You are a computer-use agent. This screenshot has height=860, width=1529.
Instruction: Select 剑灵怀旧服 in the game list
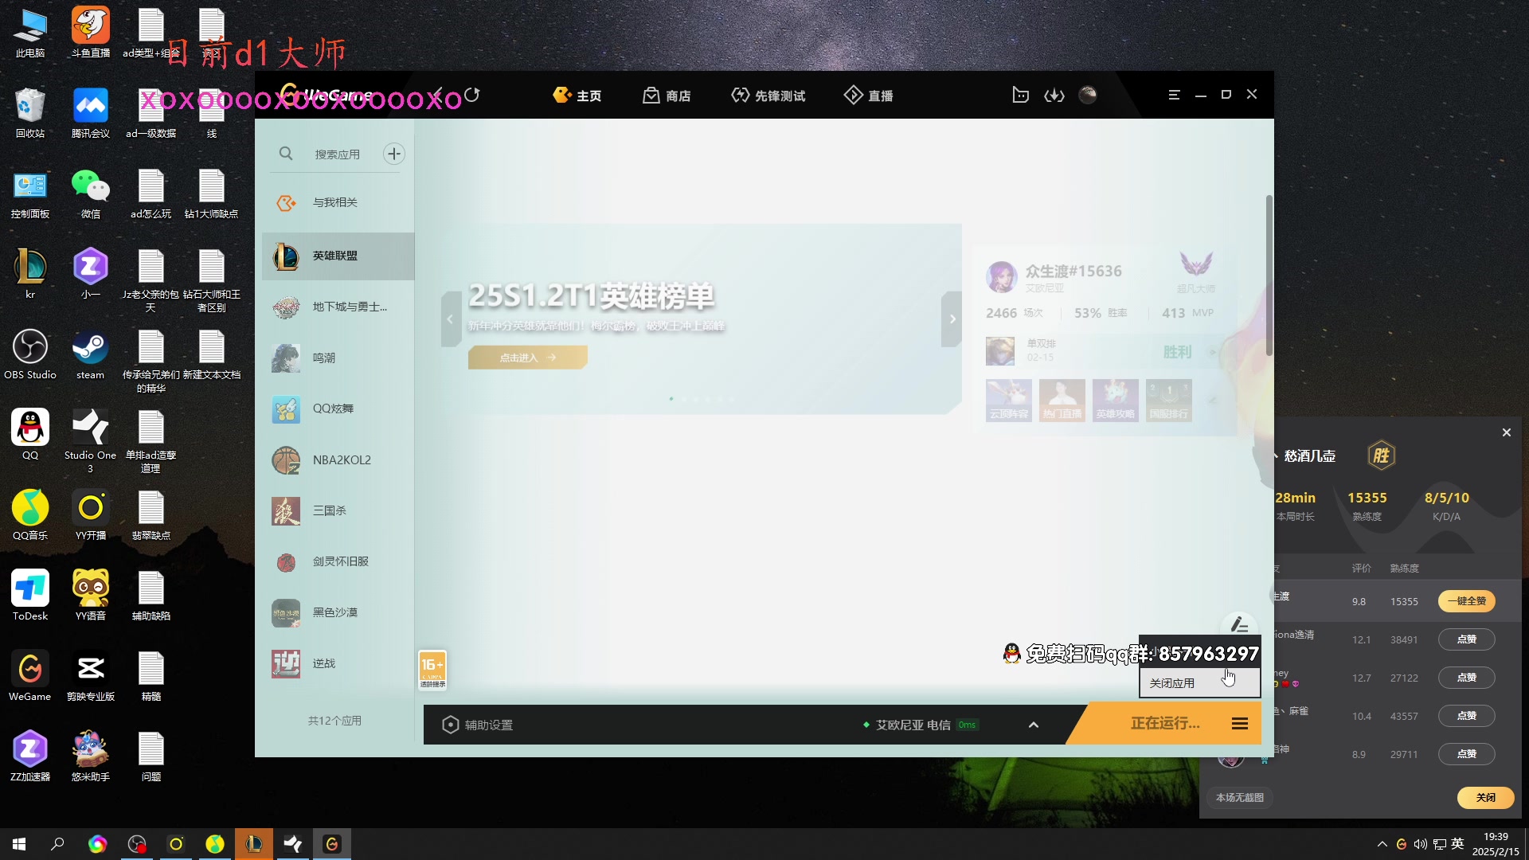[x=338, y=561]
